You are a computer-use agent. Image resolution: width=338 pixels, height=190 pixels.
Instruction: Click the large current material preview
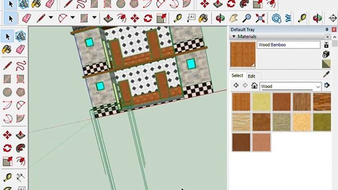click(243, 54)
